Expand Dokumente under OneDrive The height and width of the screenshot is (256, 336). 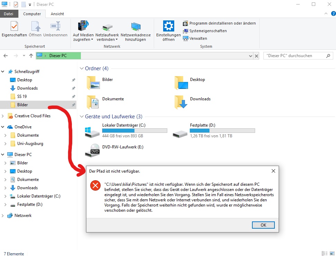[5, 135]
